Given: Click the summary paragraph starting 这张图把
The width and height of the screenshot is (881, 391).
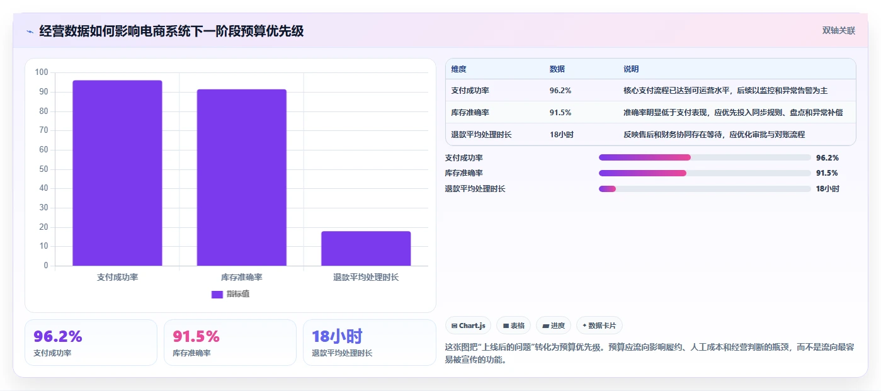Looking at the screenshot, I should tap(649, 353).
